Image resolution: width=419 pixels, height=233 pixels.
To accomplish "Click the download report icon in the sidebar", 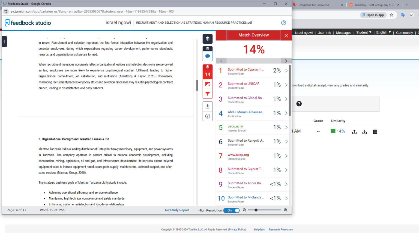I will click(x=208, y=106).
